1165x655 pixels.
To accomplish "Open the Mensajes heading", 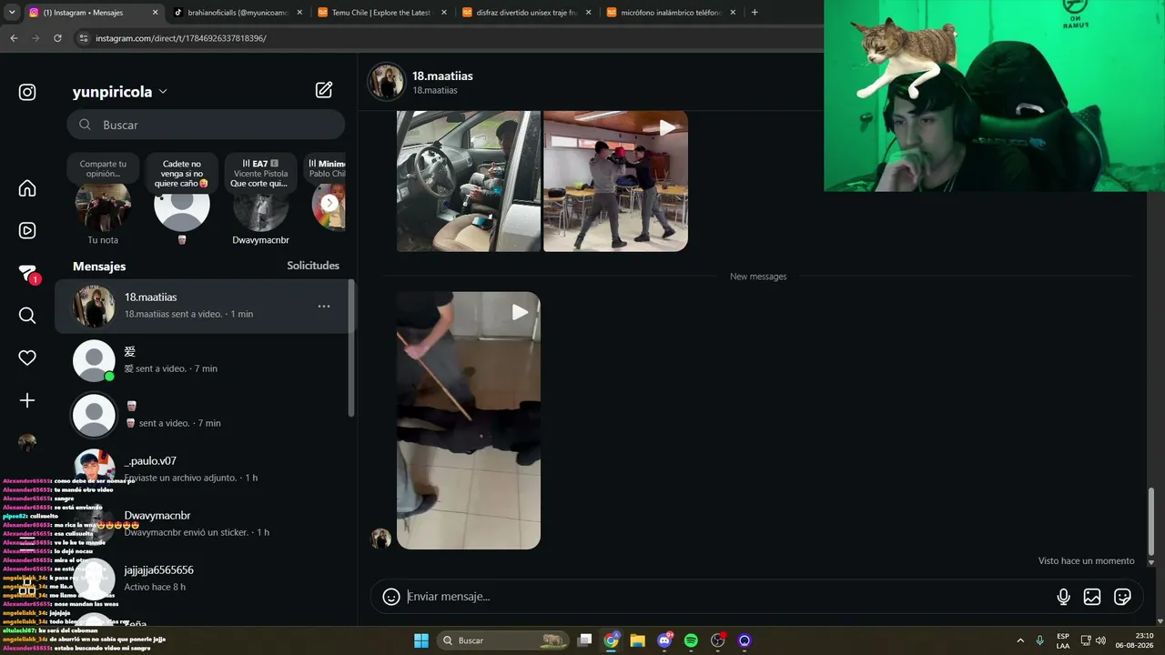I will coord(99,267).
